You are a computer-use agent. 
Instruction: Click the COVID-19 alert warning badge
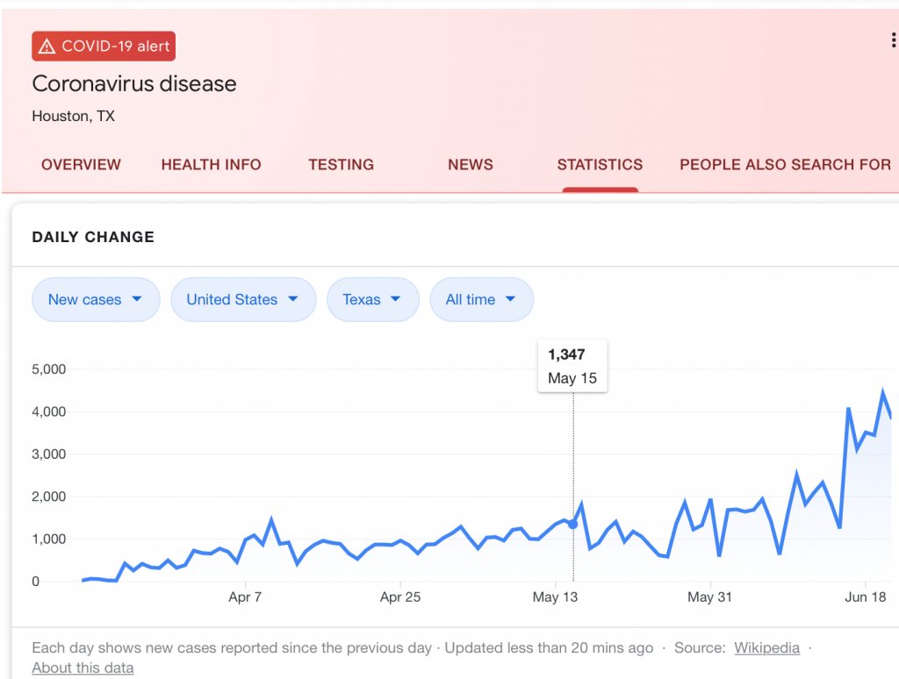tap(104, 46)
